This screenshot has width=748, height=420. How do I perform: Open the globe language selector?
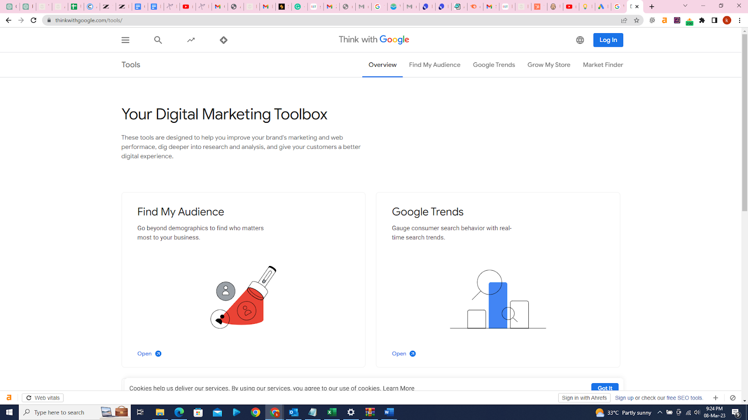point(580,40)
